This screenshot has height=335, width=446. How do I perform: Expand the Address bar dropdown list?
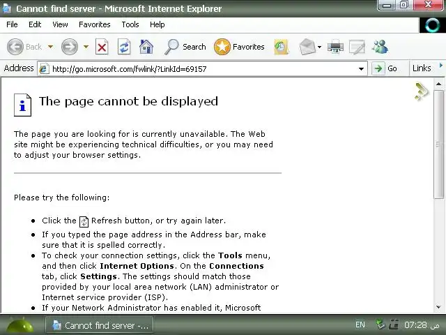click(x=361, y=68)
